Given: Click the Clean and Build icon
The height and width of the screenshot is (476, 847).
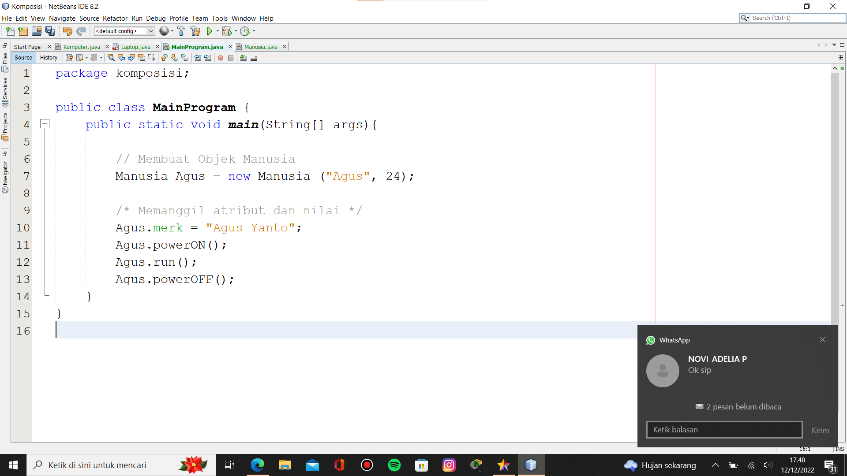Looking at the screenshot, I should click(x=194, y=31).
